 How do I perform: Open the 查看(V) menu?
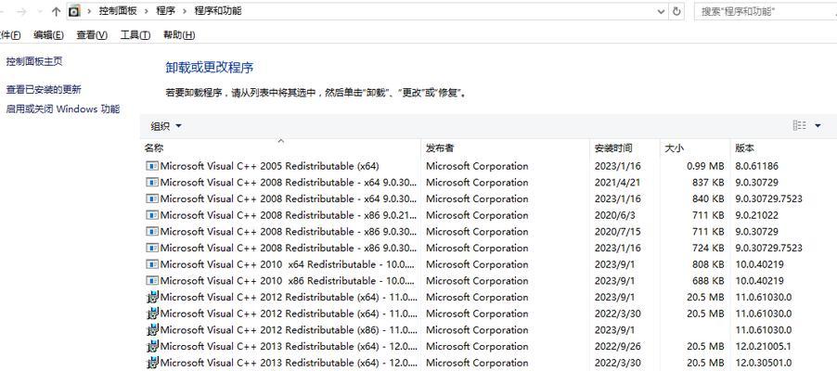(x=92, y=35)
